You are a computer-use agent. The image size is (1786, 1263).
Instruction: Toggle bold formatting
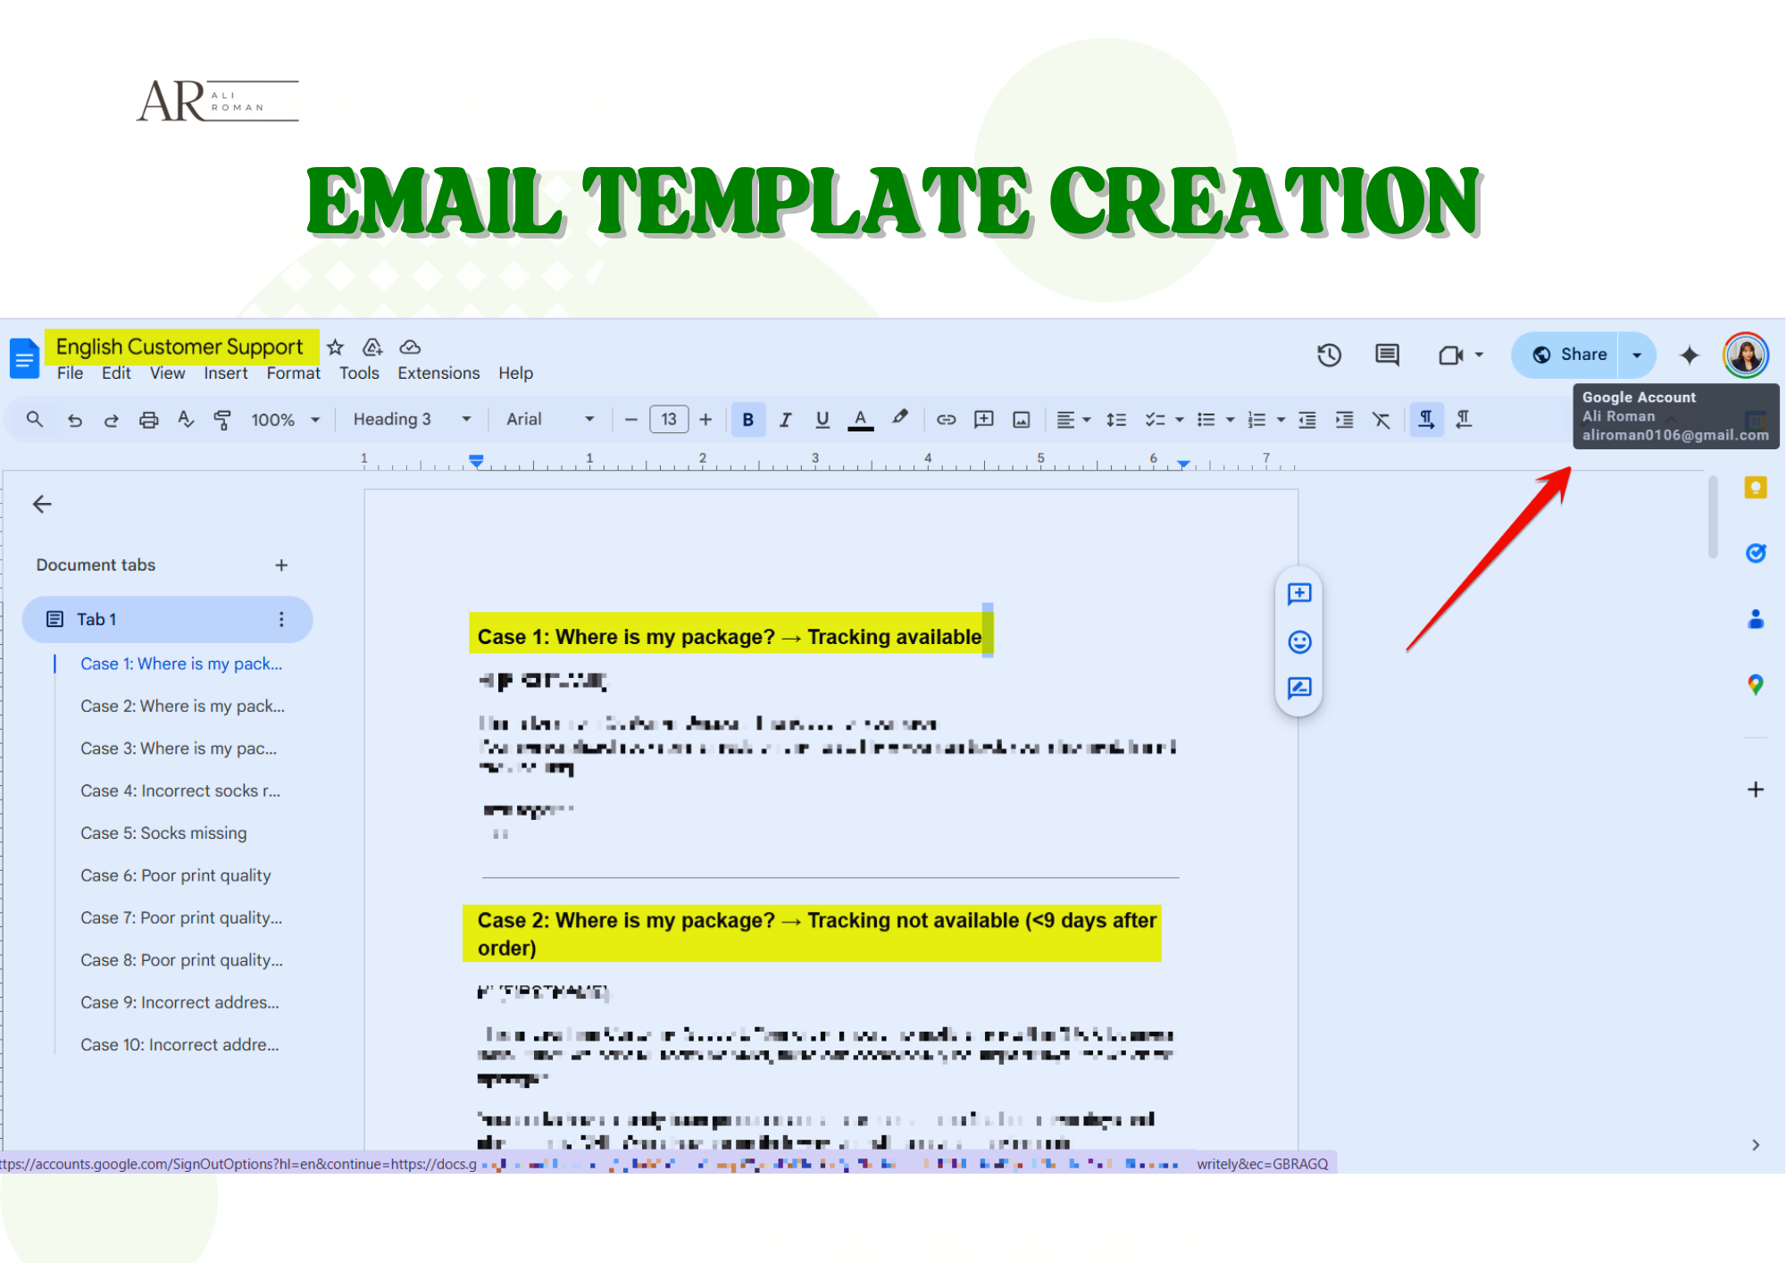click(x=747, y=420)
